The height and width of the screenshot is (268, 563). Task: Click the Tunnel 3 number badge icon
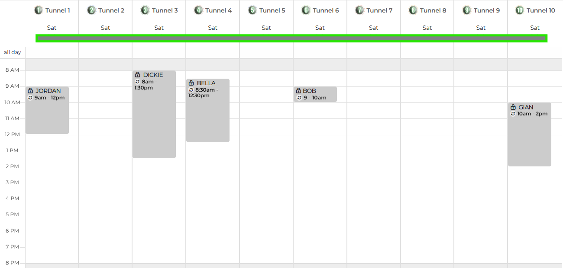pos(145,10)
